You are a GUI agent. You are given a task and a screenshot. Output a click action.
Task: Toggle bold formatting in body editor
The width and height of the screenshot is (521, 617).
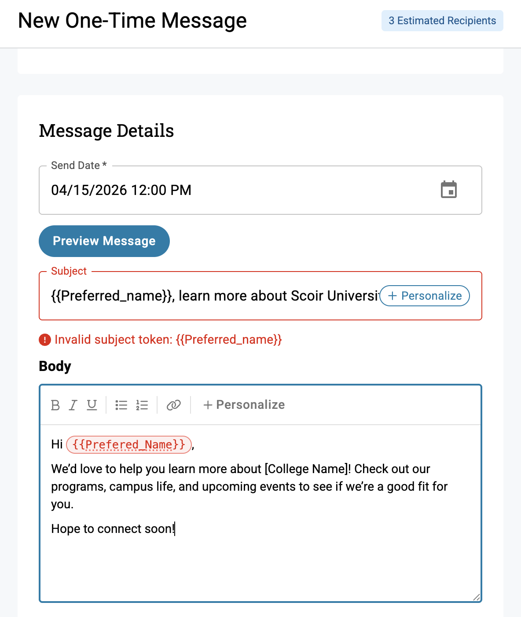click(x=55, y=405)
